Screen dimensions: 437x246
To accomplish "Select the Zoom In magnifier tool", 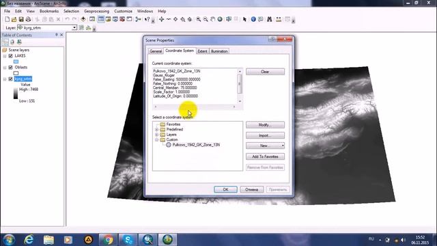I will tap(199, 19).
